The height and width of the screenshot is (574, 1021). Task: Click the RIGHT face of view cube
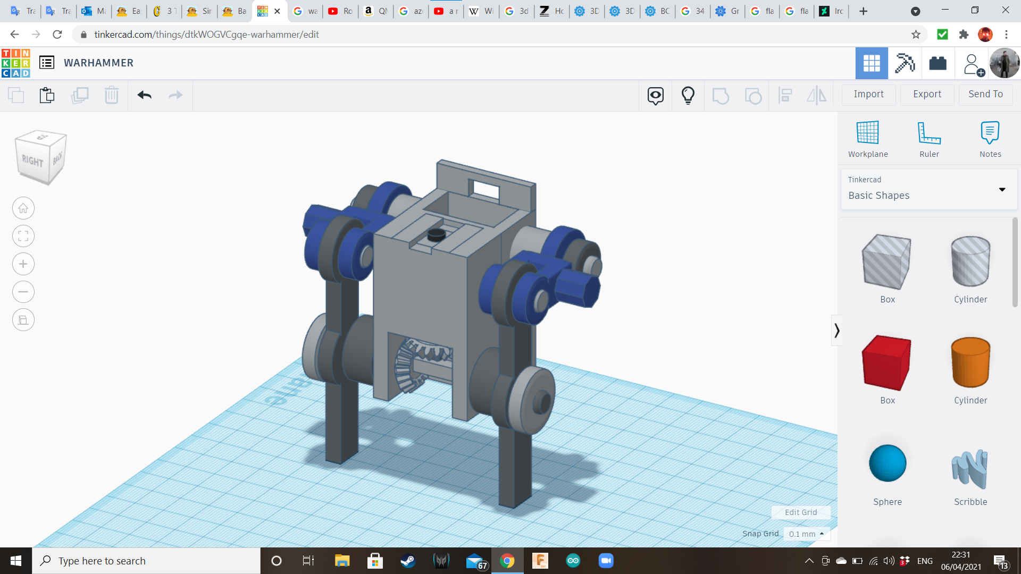[32, 161]
